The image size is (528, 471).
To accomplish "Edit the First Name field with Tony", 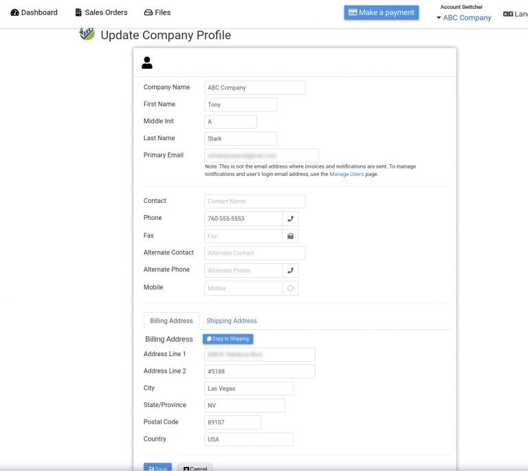I will point(241,105).
